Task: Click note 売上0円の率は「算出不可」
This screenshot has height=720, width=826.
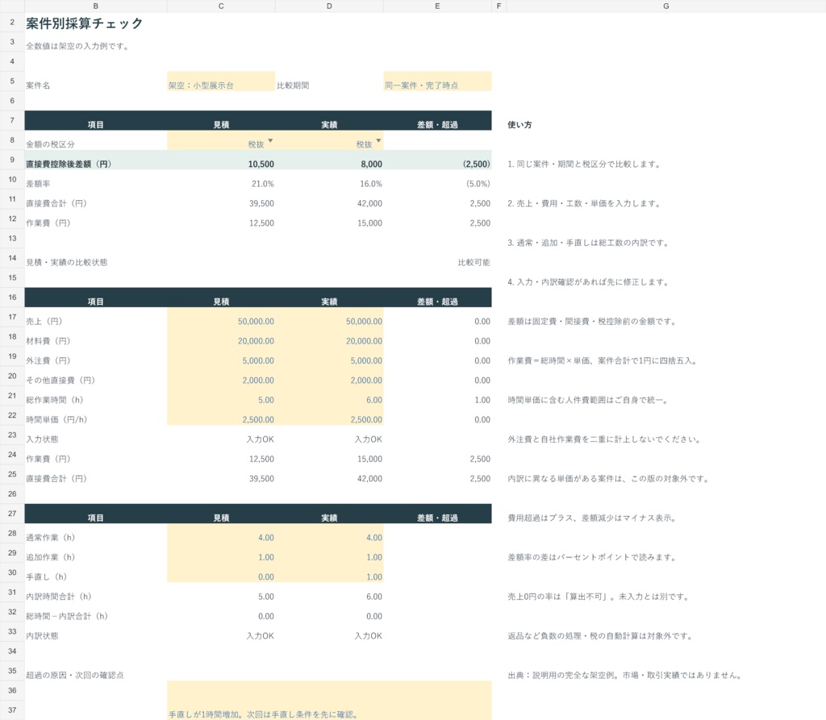Action: [x=561, y=597]
